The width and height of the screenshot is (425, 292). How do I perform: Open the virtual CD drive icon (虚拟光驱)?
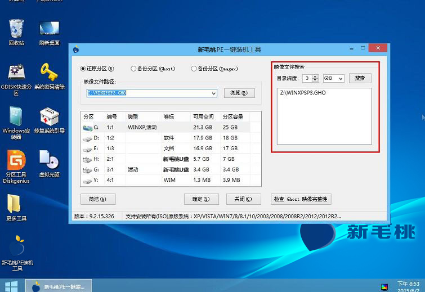[x=49, y=164]
